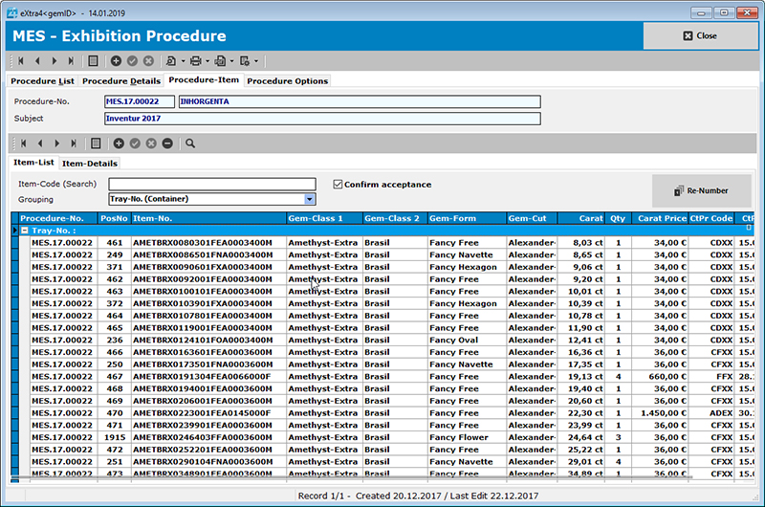Viewport: 765px width, 507px height.
Task: Jump to first record in the top toolbar
Action: pos(20,61)
